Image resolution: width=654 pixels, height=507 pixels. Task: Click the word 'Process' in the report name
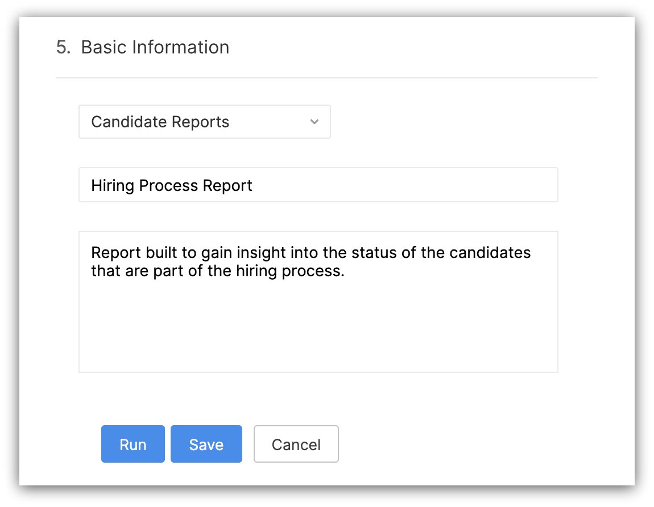(168, 185)
